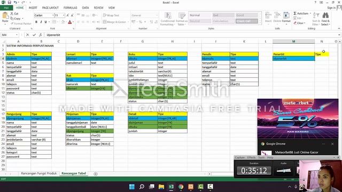
Task: Open the Paste options dropdown arrow
Action: point(5,24)
